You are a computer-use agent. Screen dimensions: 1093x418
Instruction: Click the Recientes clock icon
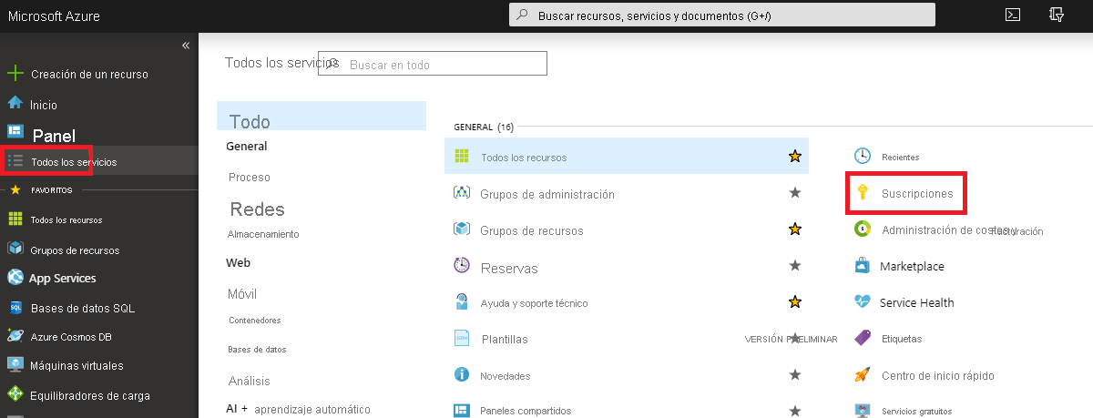pos(863,157)
